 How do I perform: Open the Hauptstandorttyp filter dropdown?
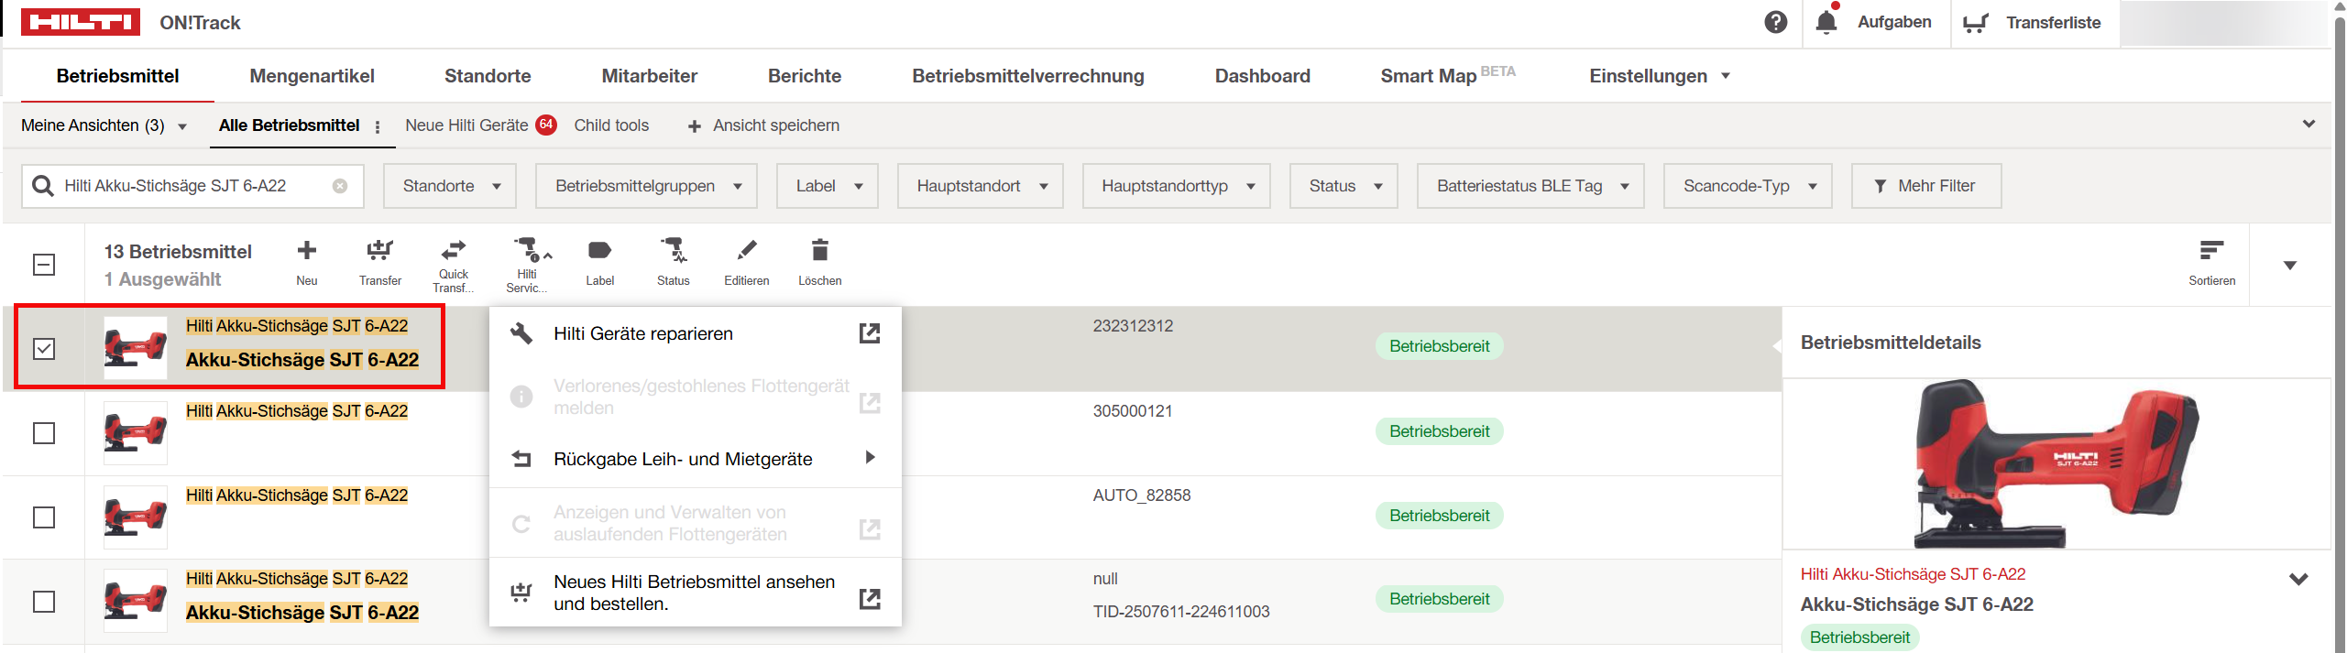point(1176,186)
